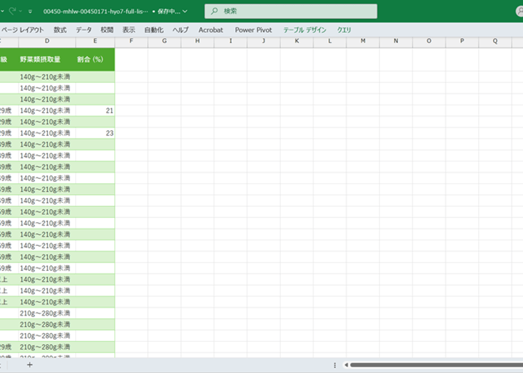Open the redo history dropdown arrow
The width and height of the screenshot is (523, 373).
[x=21, y=11]
